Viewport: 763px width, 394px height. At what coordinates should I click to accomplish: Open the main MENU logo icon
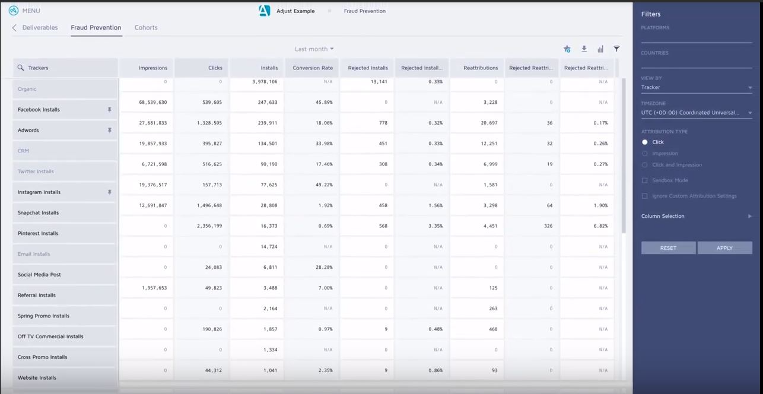point(14,11)
